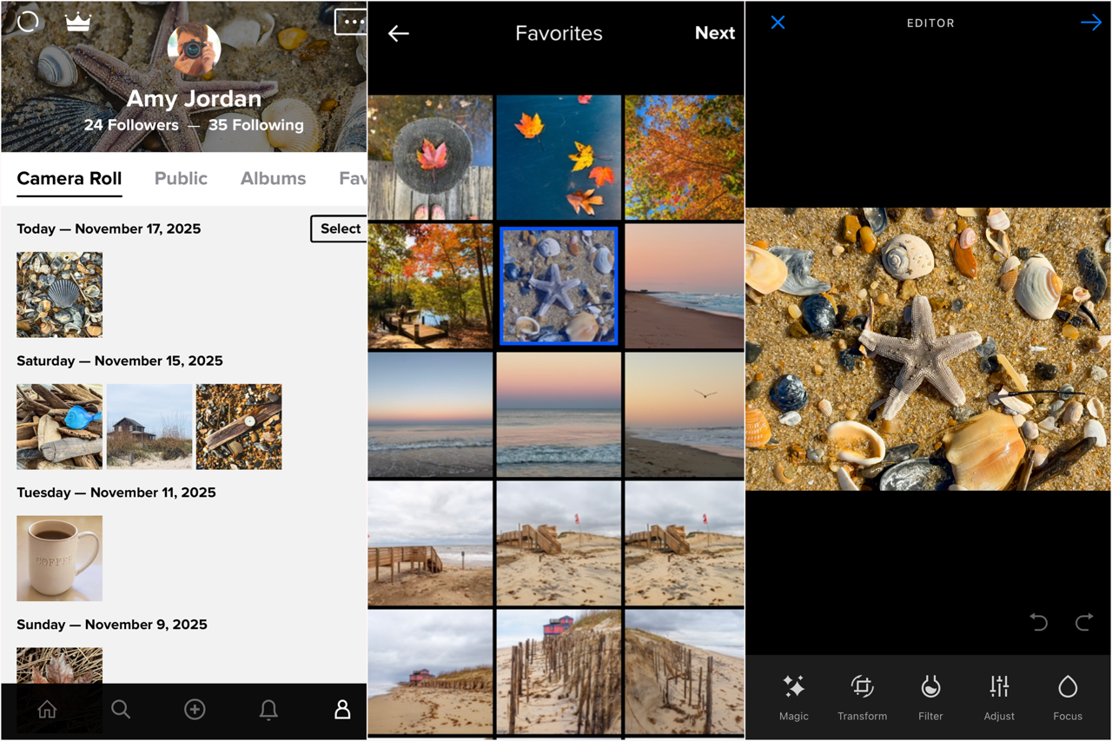The height and width of the screenshot is (741, 1112).
Task: Tap Select to enter selection mode
Action: 341,228
